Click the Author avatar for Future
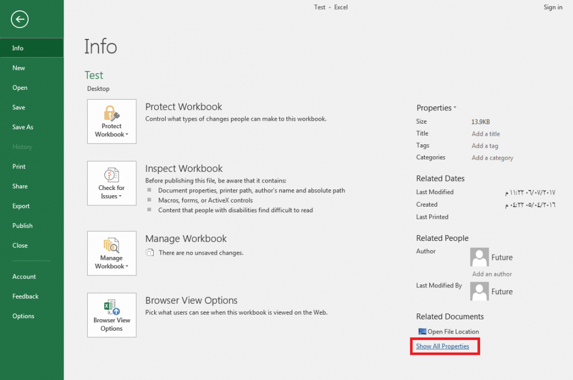573x380 pixels. [480, 257]
